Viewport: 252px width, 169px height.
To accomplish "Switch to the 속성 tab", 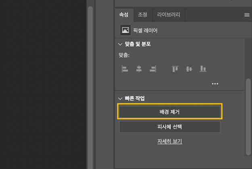I will (x=124, y=15).
